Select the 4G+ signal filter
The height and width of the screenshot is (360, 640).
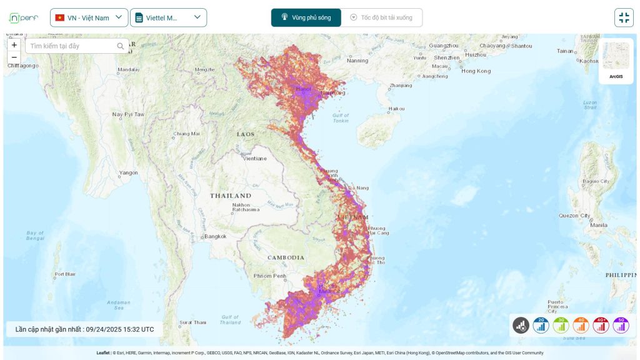click(601, 326)
